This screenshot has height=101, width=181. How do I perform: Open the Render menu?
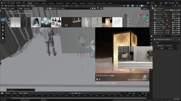(x=13, y=3)
